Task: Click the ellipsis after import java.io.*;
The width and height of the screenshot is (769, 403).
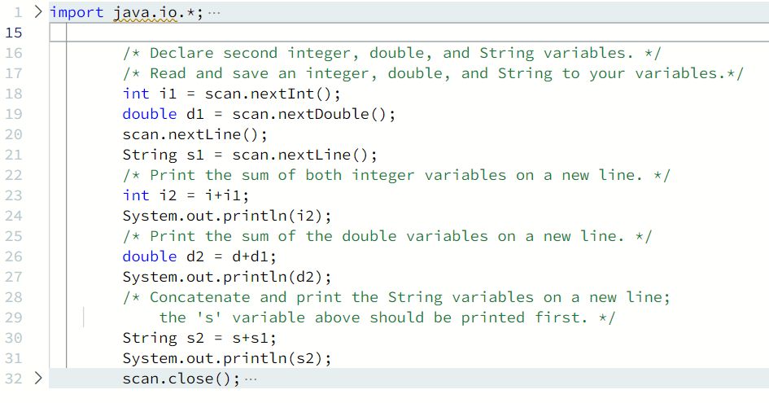Action: click(x=214, y=13)
